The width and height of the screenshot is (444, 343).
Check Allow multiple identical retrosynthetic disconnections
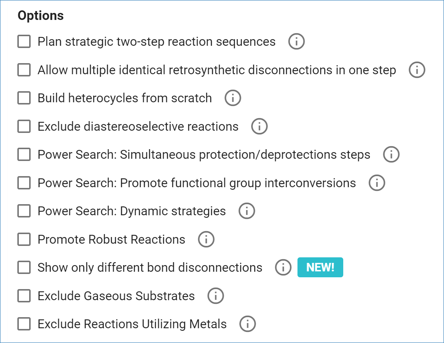[24, 70]
